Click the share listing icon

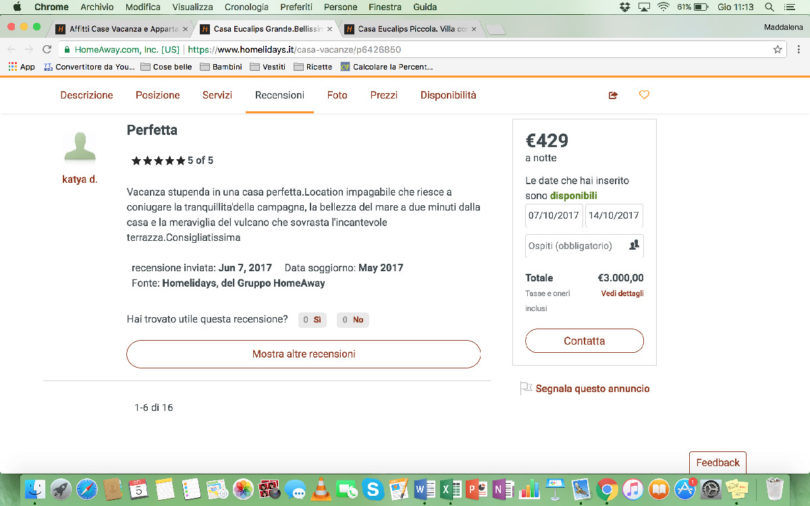pos(613,95)
